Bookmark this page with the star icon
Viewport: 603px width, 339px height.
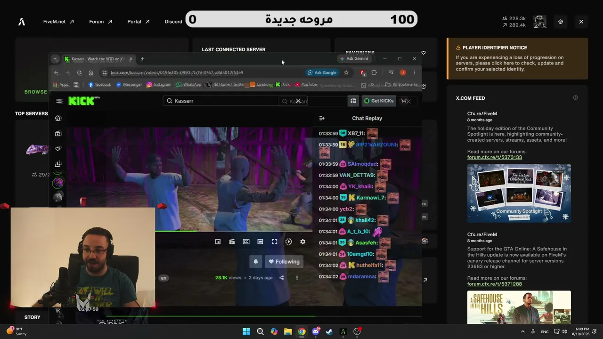point(346,73)
